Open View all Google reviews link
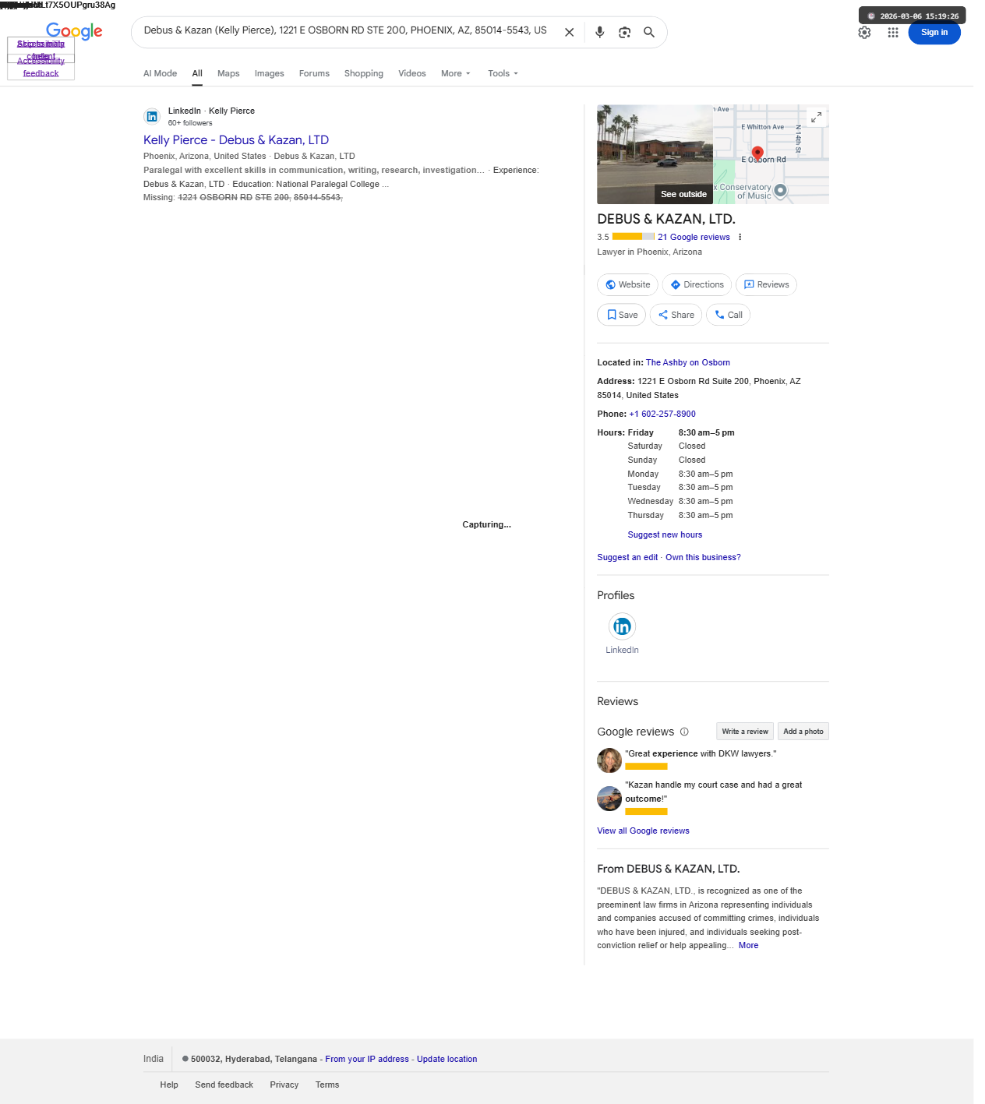Viewport: 985px width, 1104px height. [x=643, y=831]
